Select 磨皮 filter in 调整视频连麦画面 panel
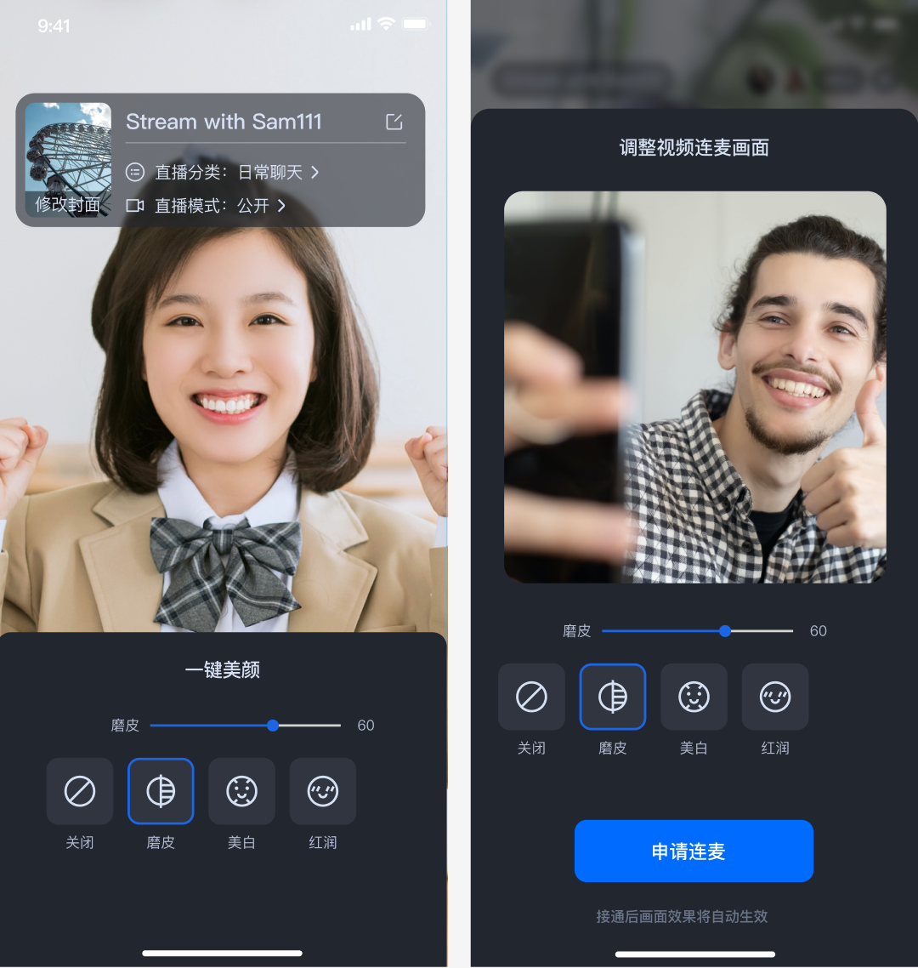The image size is (918, 968). [613, 697]
